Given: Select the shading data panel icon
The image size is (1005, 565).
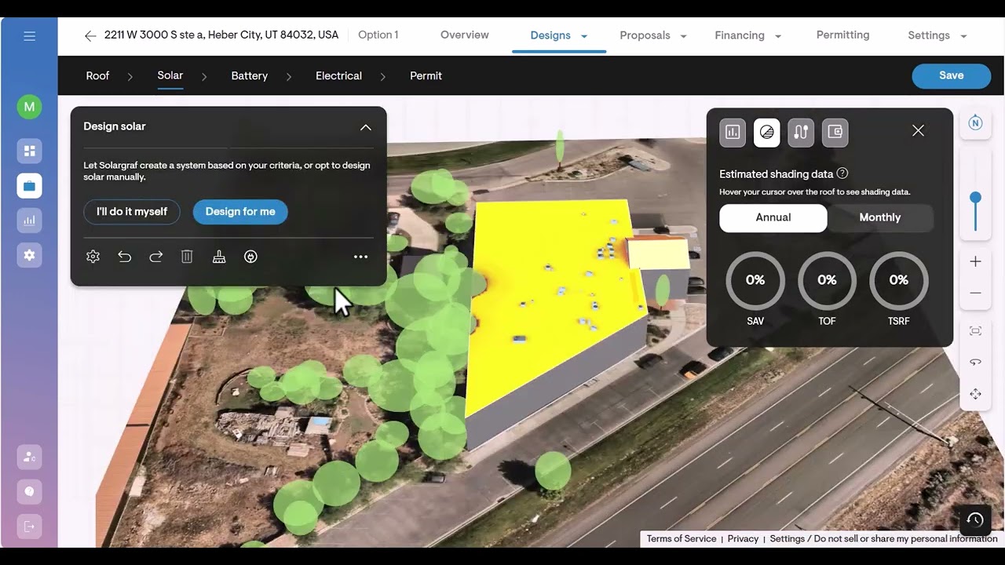Looking at the screenshot, I should pyautogui.click(x=767, y=132).
